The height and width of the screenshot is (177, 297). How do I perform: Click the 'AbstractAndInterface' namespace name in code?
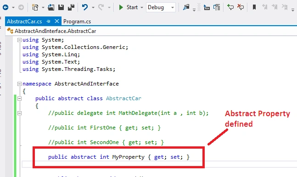tap(87, 84)
